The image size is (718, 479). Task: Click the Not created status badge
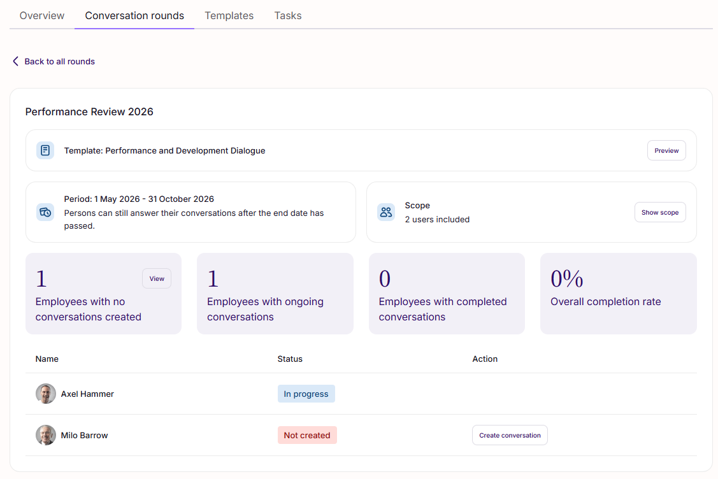[307, 435]
